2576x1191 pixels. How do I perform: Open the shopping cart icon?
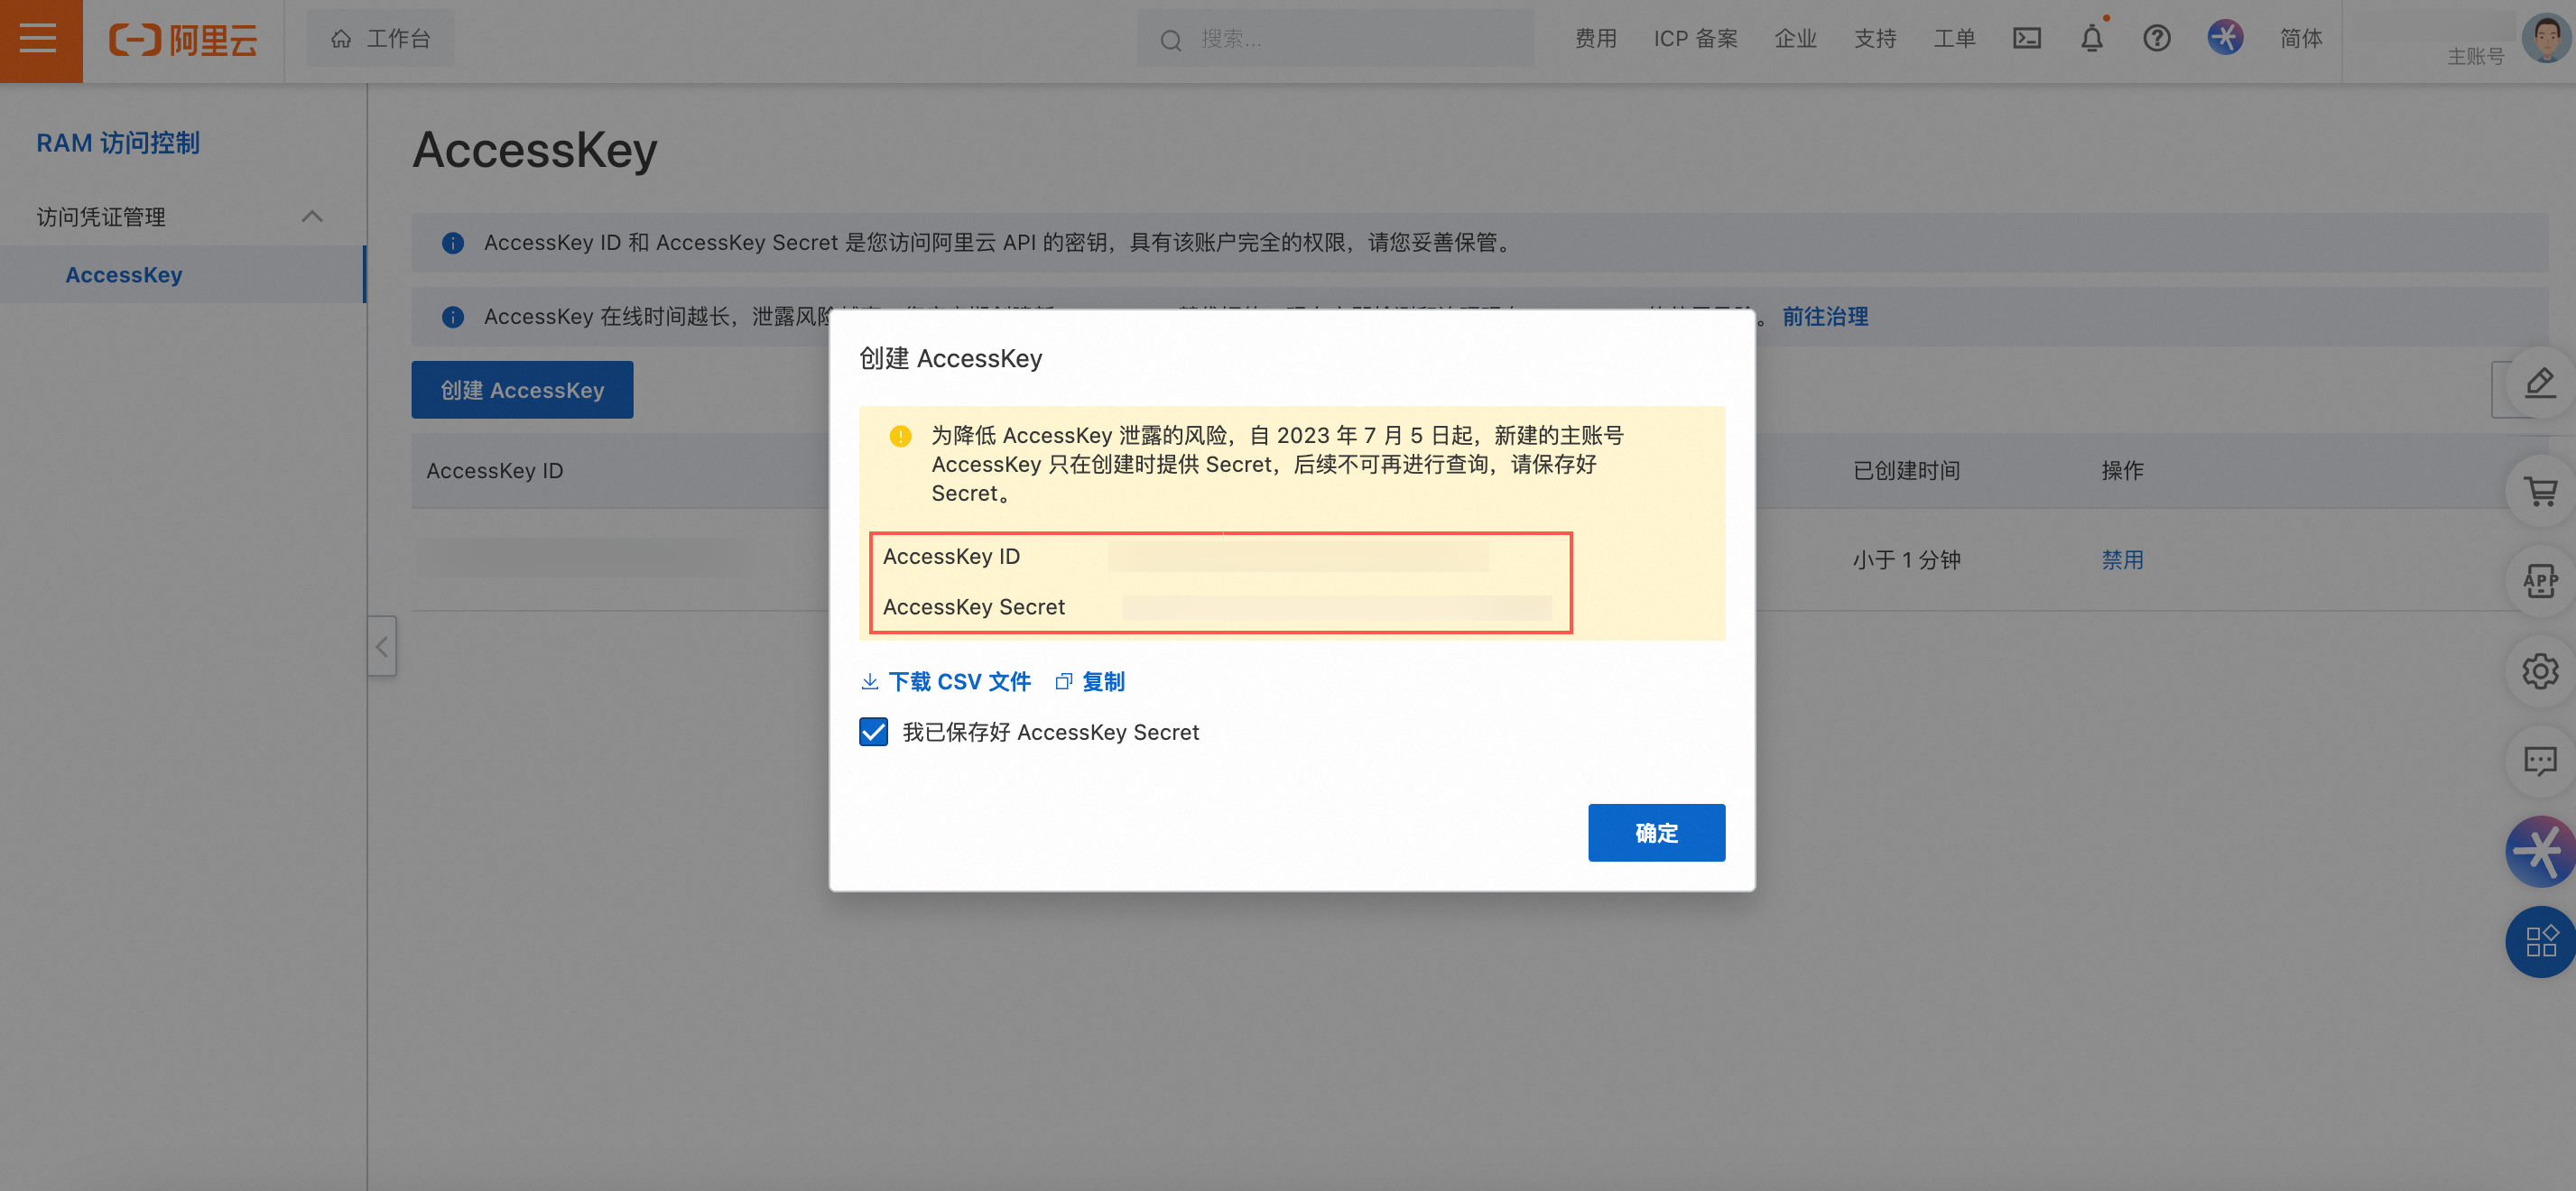click(2539, 492)
